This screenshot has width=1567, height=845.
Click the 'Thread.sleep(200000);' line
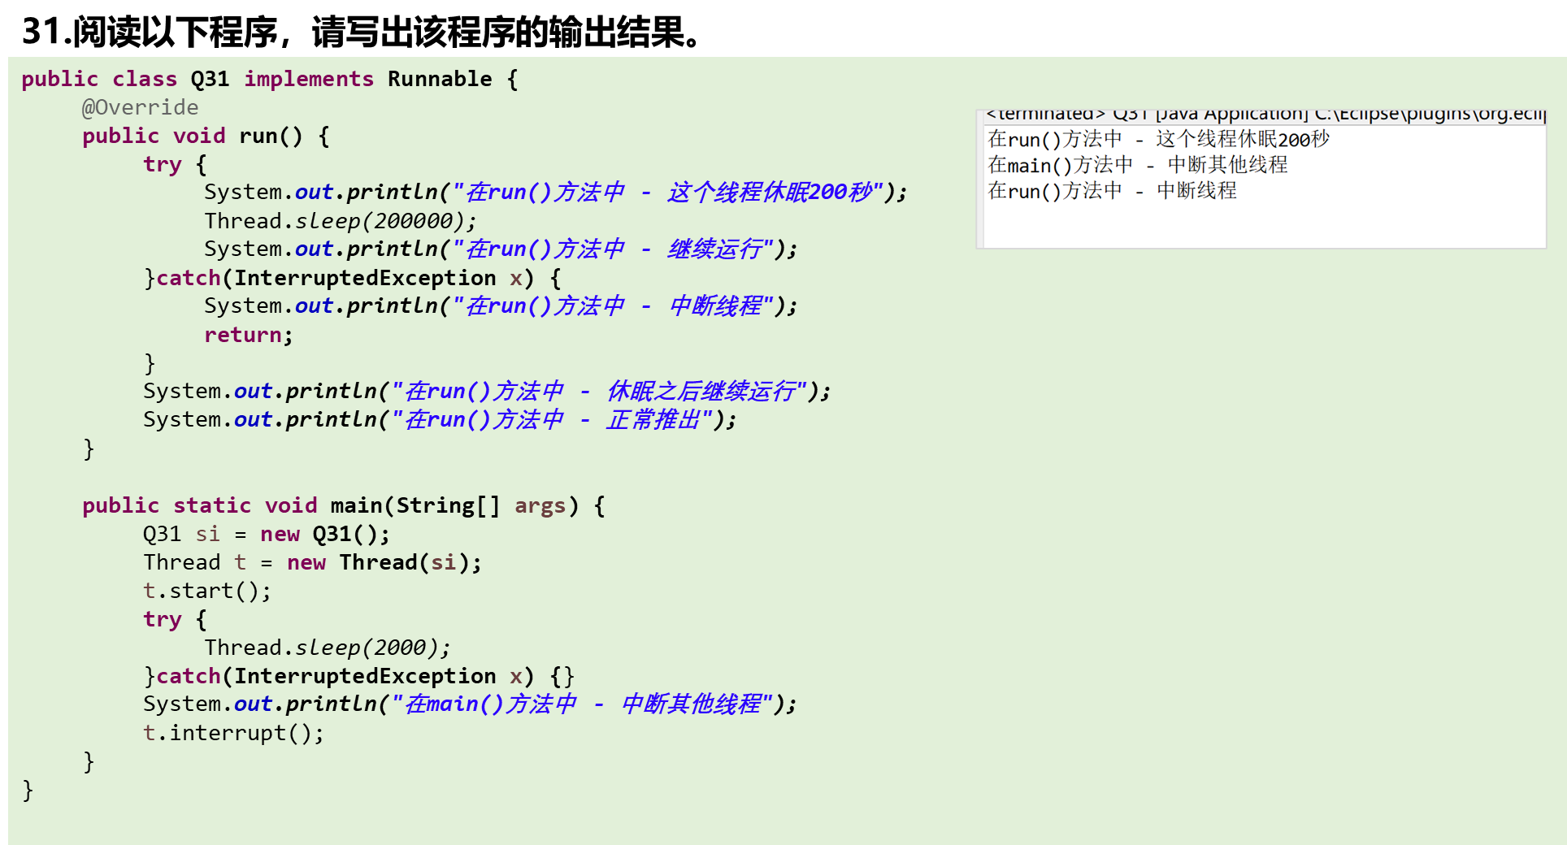tap(341, 221)
